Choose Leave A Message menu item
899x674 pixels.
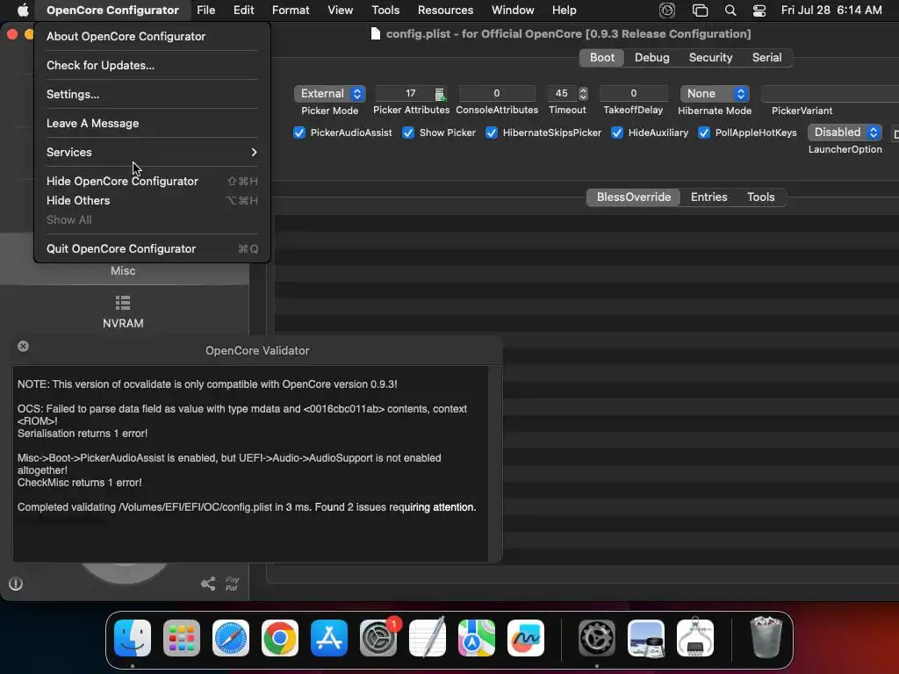click(152, 123)
